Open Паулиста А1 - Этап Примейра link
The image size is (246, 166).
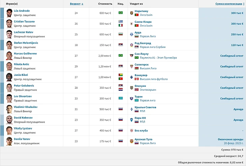pos(158,57)
